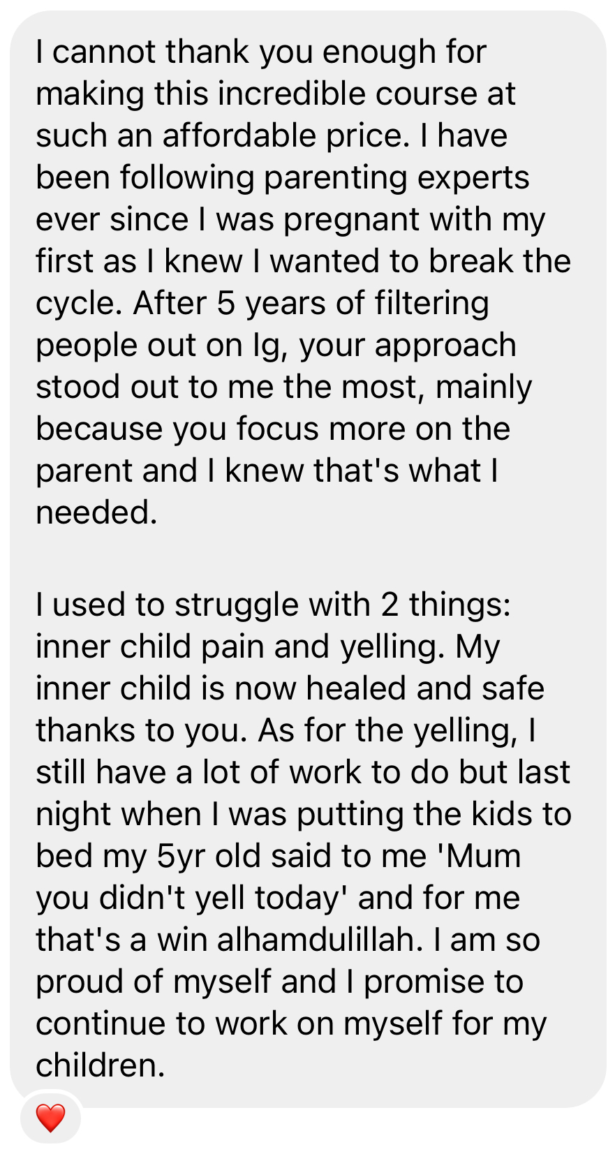Click the line 'I used to struggle with 2 things:'
This screenshot has height=1154, width=615.
273,605
